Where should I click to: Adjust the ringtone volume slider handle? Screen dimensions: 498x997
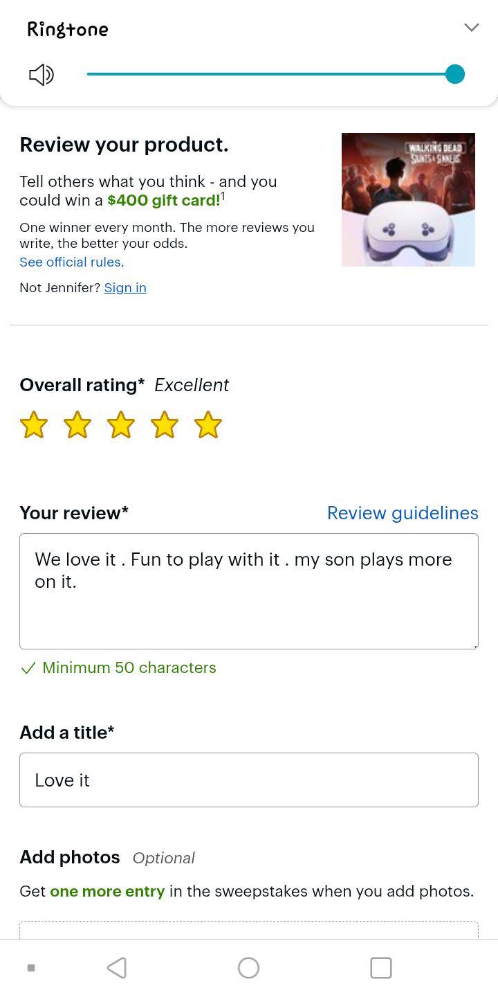coord(454,74)
